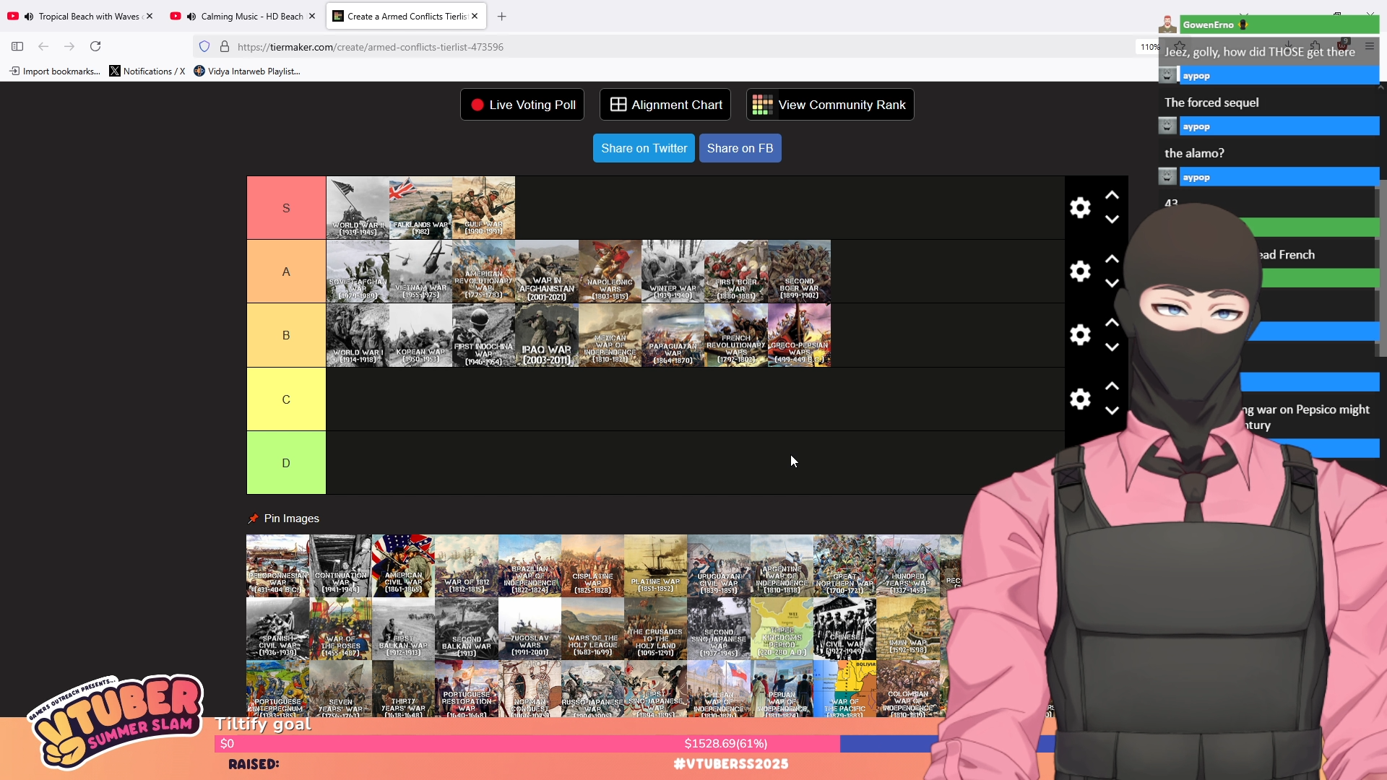Image resolution: width=1387 pixels, height=780 pixels.
Task: Close the Calming Music tab
Action: point(312,16)
